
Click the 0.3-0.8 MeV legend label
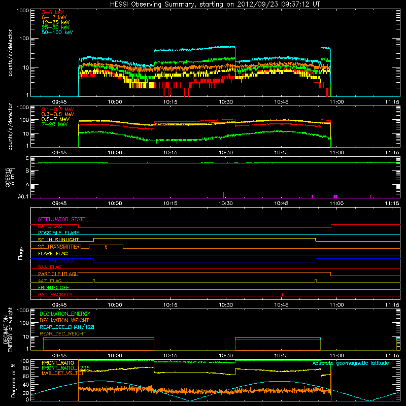point(58,114)
